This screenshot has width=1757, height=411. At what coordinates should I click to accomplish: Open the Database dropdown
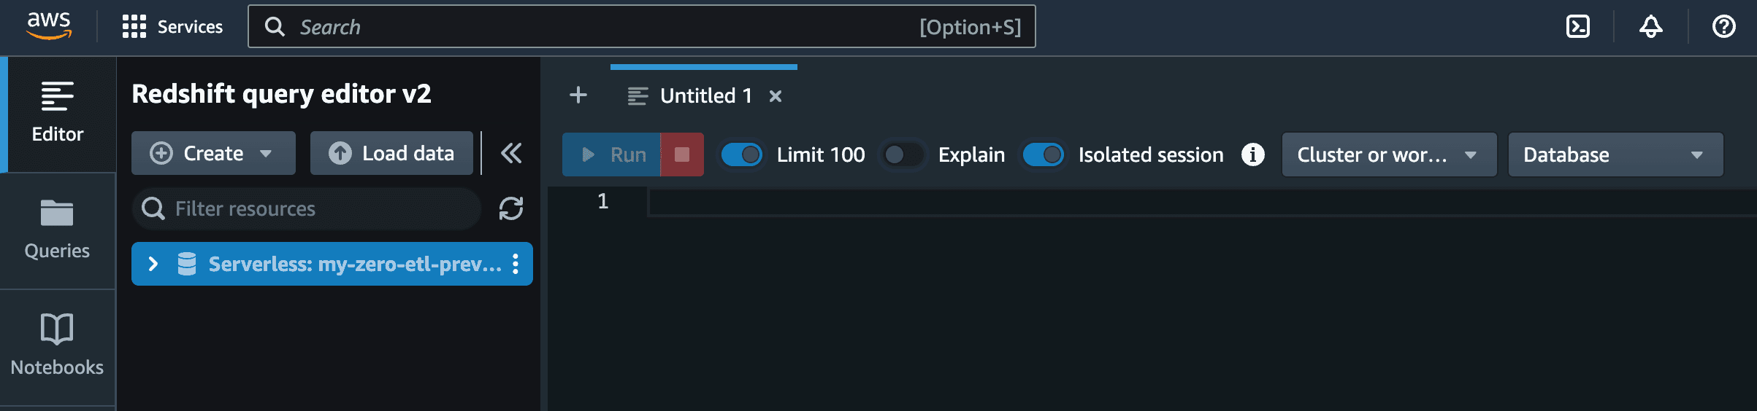1616,154
